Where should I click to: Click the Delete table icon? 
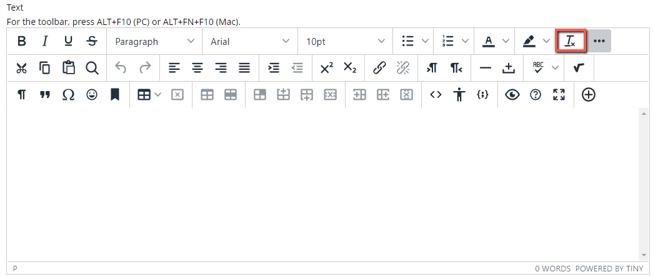(178, 95)
